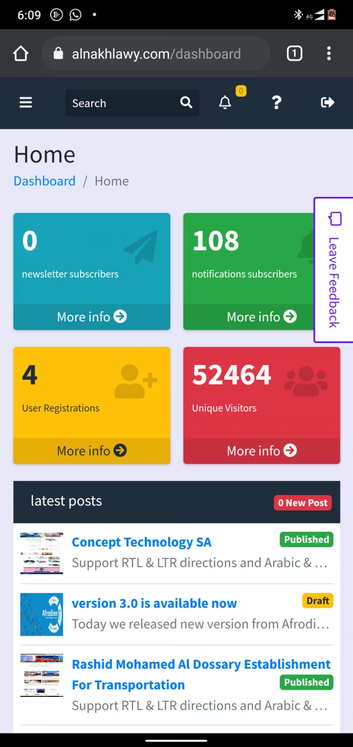
Task: Open the Leave Feedback side tab
Action: click(334, 270)
